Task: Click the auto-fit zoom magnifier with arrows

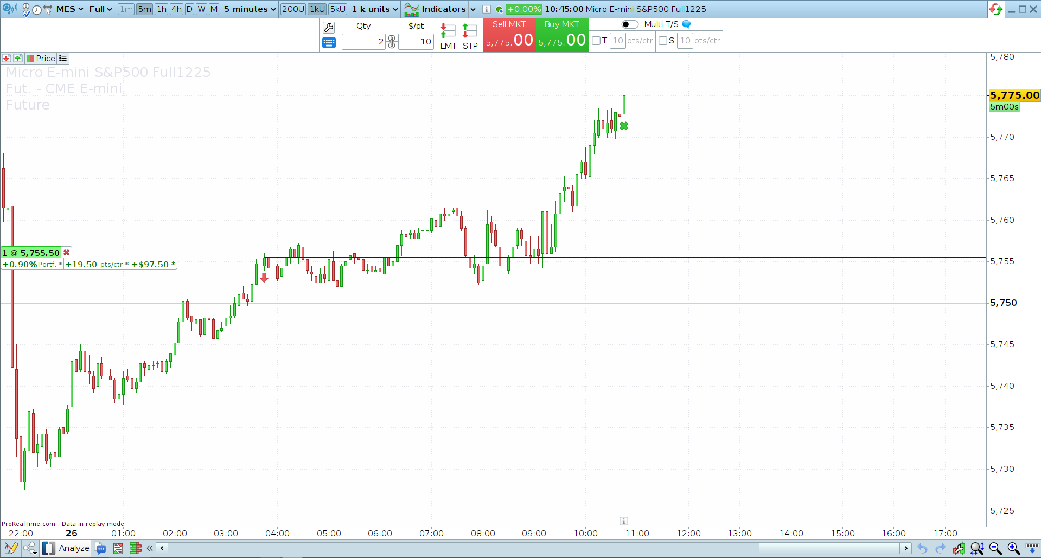Action: click(x=977, y=548)
